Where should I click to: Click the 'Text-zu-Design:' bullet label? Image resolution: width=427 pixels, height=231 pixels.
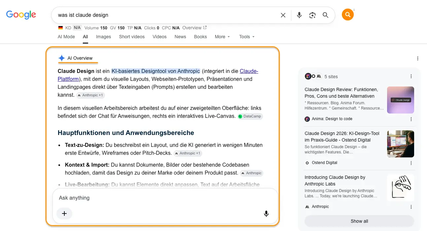point(84,145)
